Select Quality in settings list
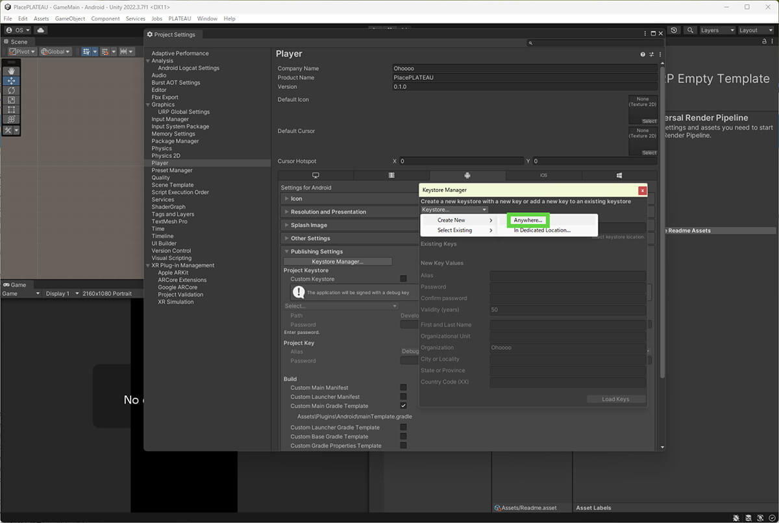Image resolution: width=779 pixels, height=523 pixels. 160,178
